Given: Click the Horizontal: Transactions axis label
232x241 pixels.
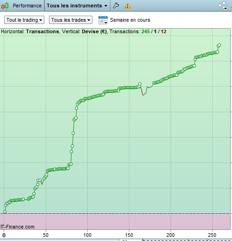Looking at the screenshot, I should [x=30, y=31].
